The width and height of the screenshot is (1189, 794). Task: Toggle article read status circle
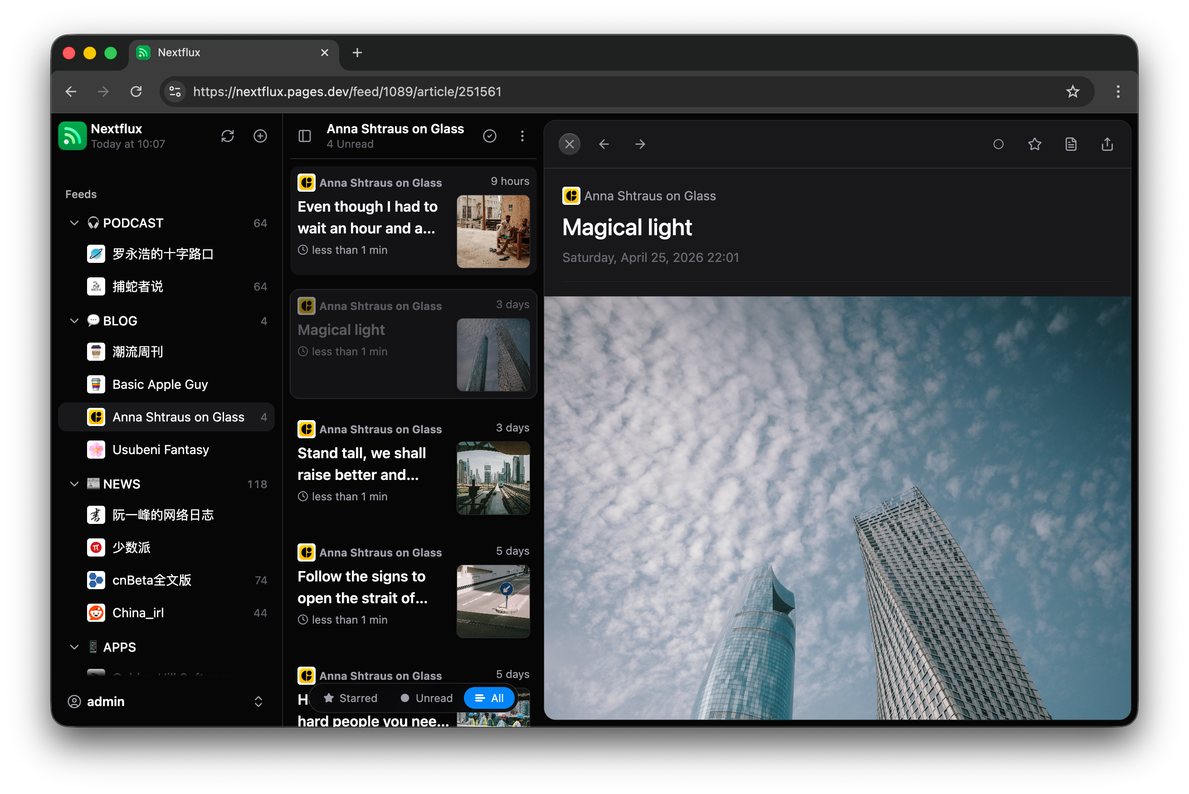[x=998, y=144]
